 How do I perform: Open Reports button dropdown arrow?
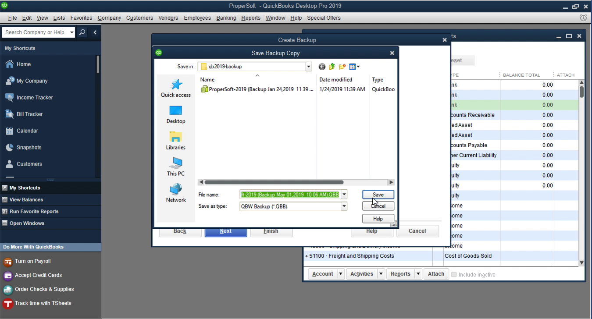tap(418, 274)
